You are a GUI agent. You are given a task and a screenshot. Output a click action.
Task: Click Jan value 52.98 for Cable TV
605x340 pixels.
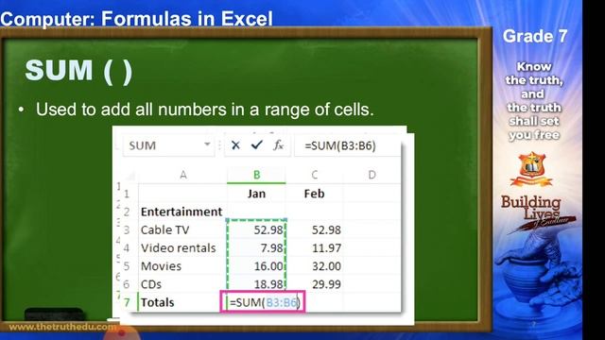click(256, 229)
